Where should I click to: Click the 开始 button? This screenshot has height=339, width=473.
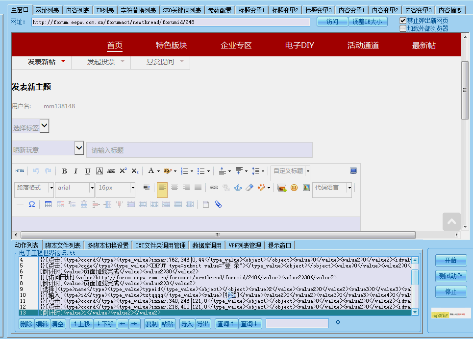pyautogui.click(x=451, y=260)
